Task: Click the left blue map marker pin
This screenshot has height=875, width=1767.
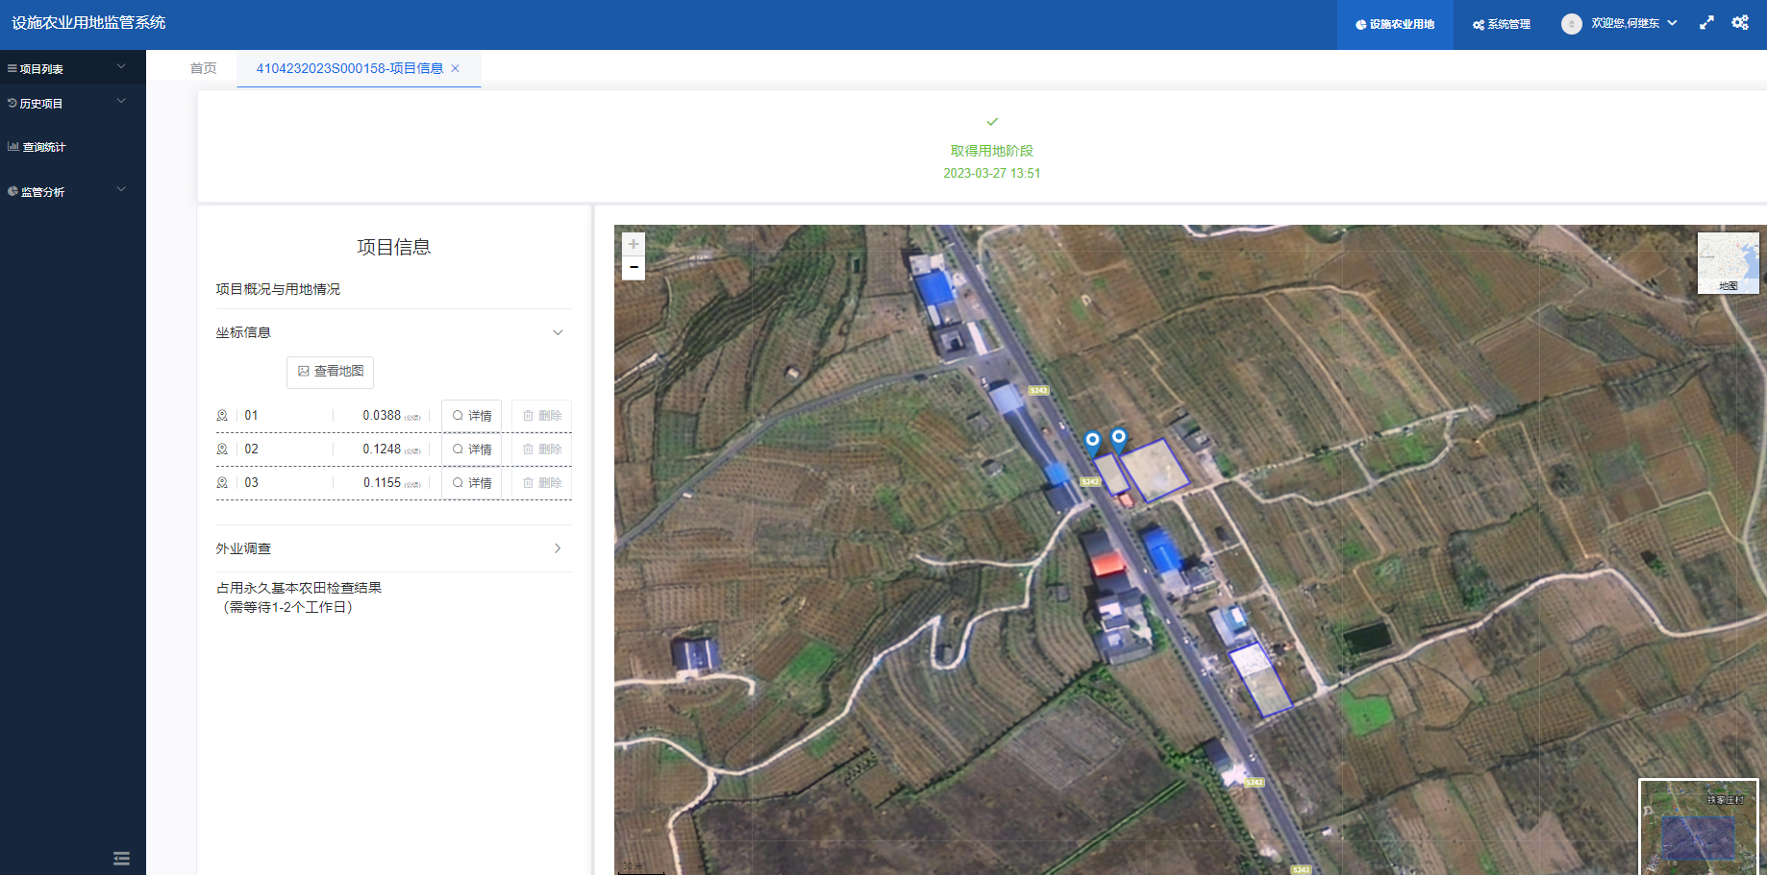Action: [x=1092, y=443]
